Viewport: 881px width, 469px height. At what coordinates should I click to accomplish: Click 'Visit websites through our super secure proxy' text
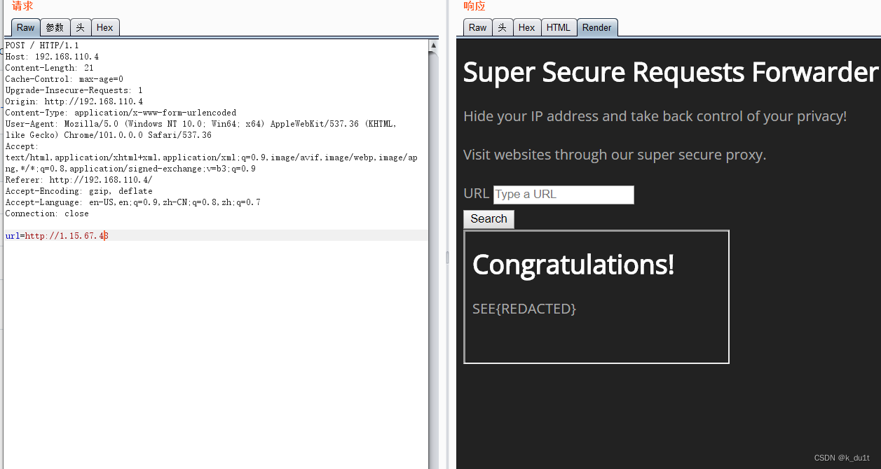point(615,155)
